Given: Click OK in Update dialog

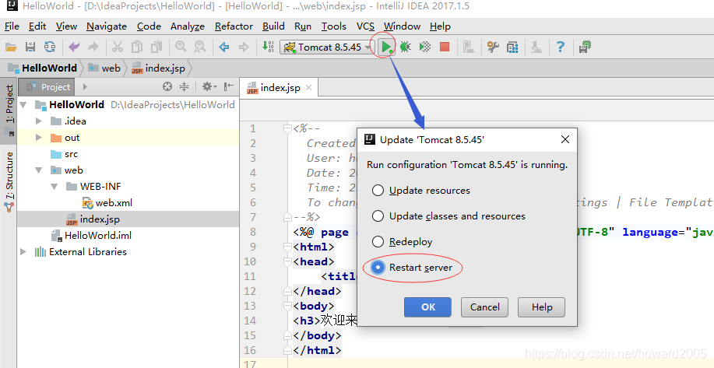Looking at the screenshot, I should tap(428, 307).
